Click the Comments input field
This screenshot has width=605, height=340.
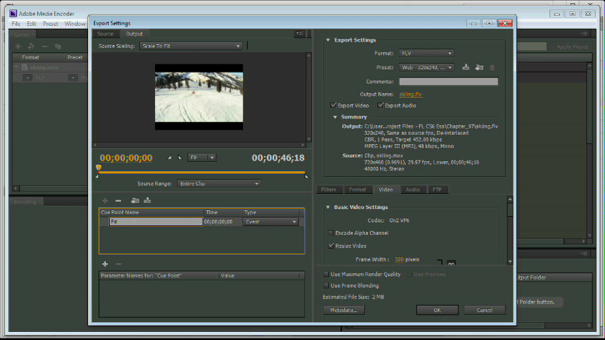448,81
